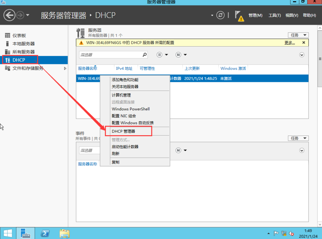Click the yellow warning triangle in notification bar
322x239 pixels.
tap(81, 43)
